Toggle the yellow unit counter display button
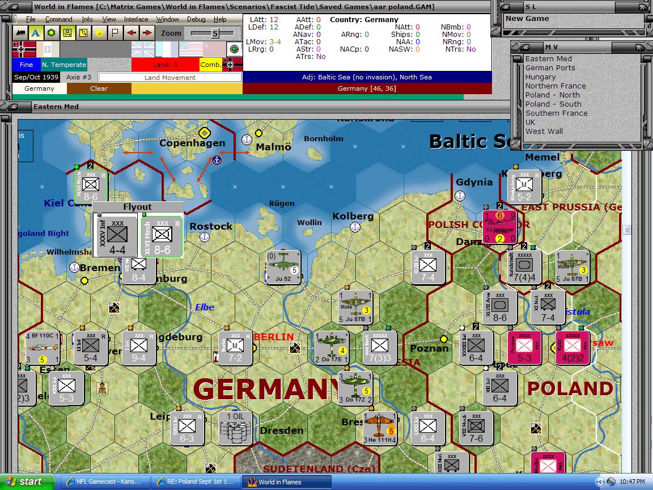Viewport: 653px width, 490px height. pyautogui.click(x=67, y=33)
